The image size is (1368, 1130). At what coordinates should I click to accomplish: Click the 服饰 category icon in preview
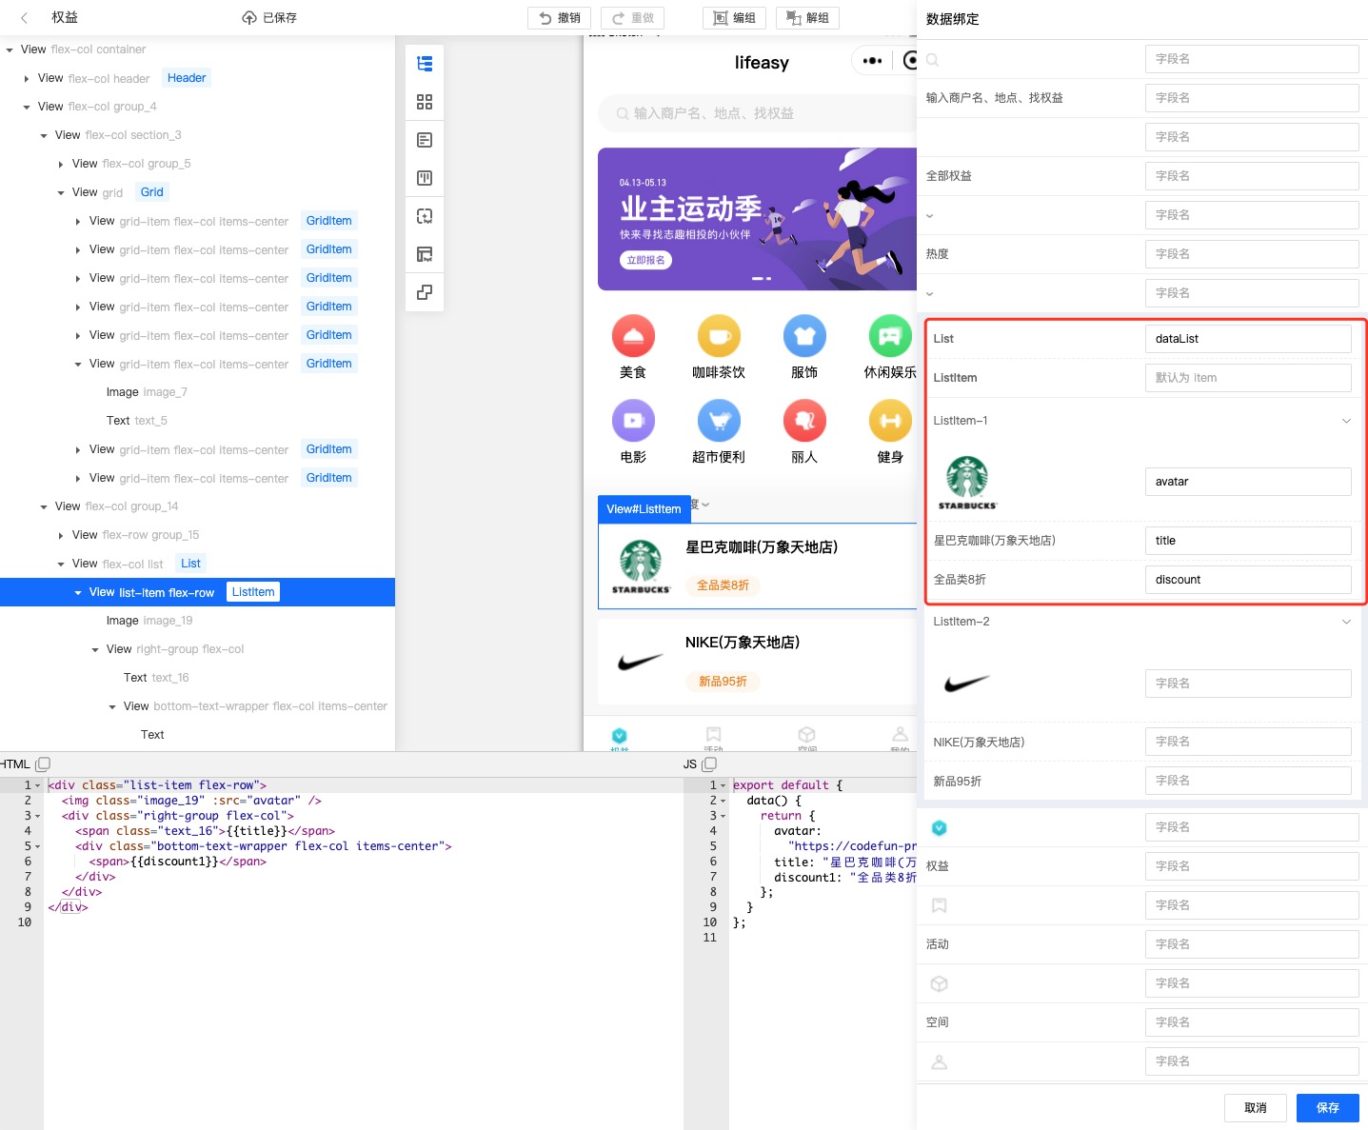(804, 336)
